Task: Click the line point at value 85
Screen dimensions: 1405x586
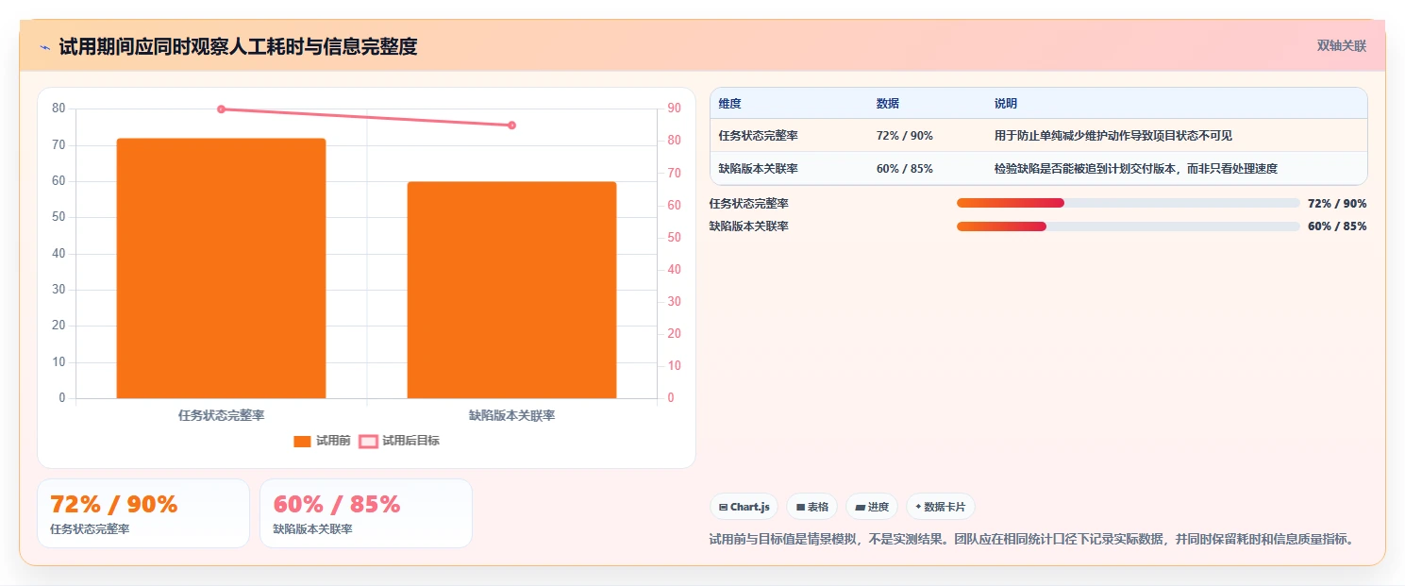Action: tap(512, 126)
